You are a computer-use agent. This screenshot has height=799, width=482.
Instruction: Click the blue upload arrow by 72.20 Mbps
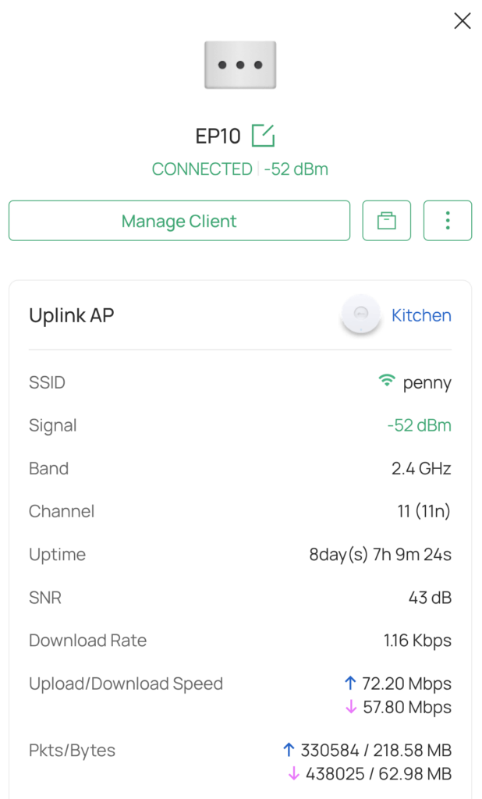point(350,684)
